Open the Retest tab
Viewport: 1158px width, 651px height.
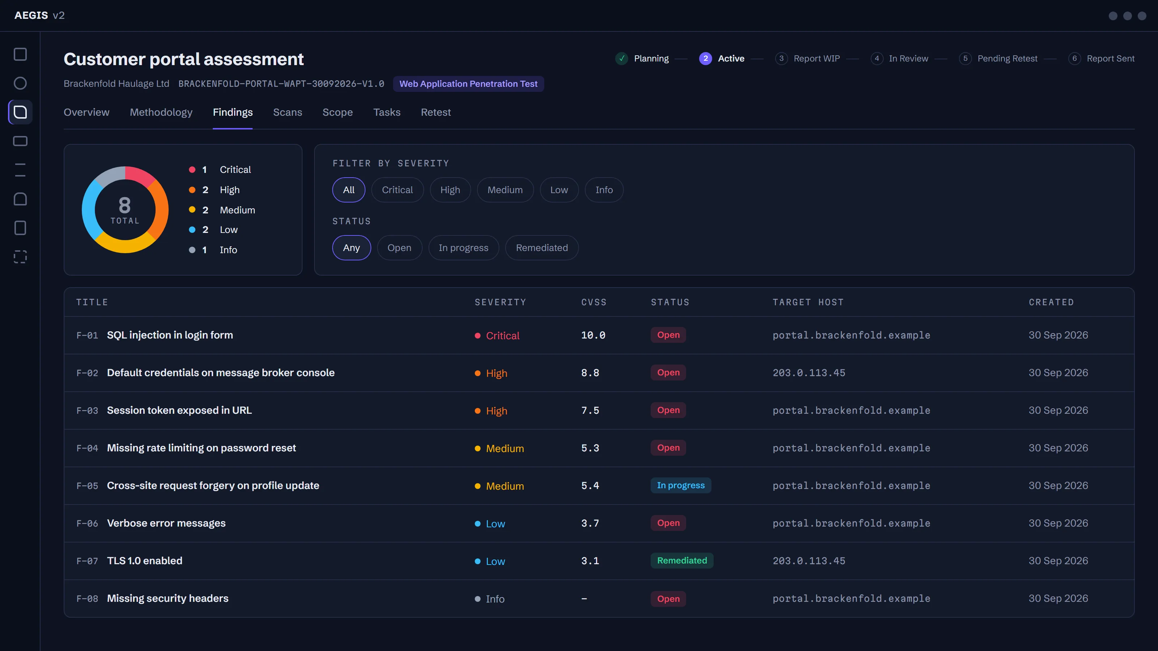point(436,112)
